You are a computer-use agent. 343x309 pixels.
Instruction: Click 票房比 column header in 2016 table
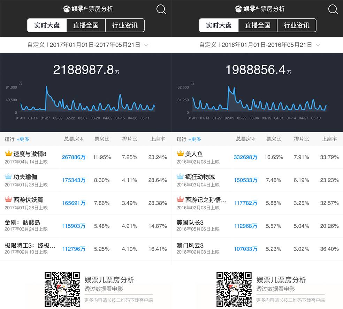[273, 139]
